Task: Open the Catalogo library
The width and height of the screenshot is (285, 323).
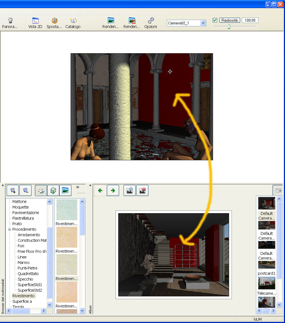Action: 73,23
